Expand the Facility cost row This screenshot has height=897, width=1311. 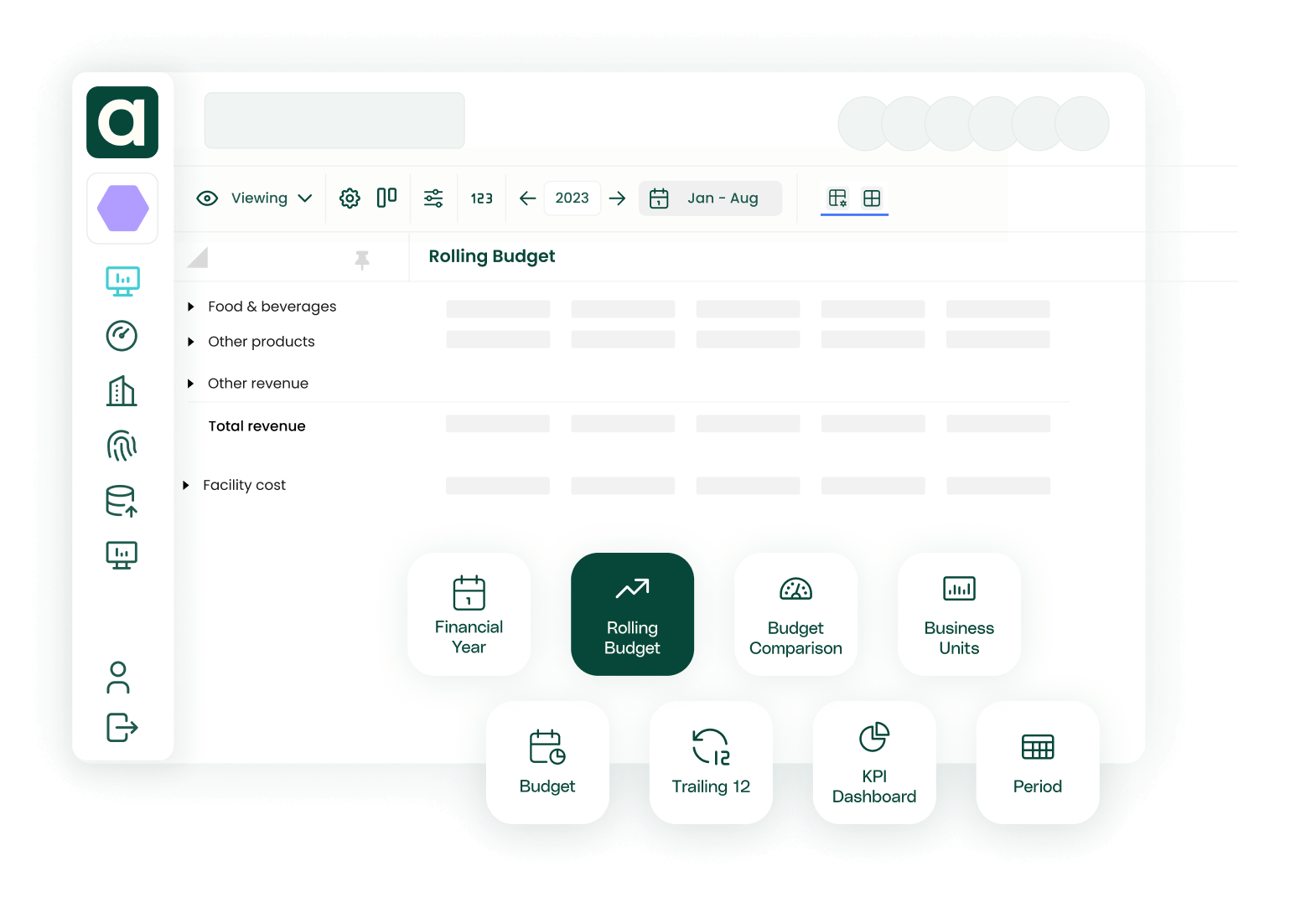tap(186, 485)
